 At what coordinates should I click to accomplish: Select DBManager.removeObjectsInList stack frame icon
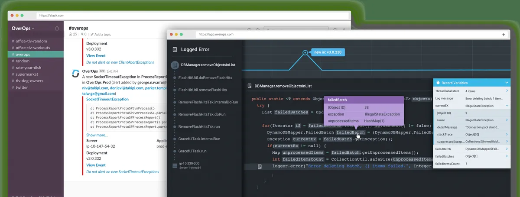coord(174,65)
